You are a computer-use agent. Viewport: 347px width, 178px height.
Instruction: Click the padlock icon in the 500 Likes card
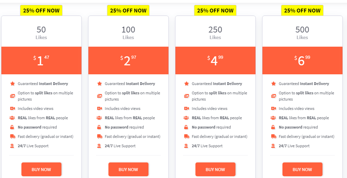pos(273,127)
